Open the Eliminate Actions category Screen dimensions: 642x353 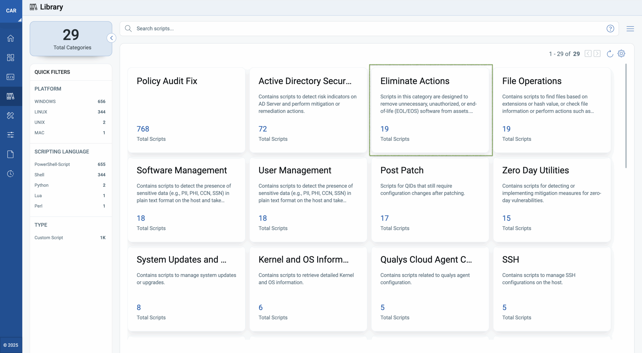click(x=430, y=110)
